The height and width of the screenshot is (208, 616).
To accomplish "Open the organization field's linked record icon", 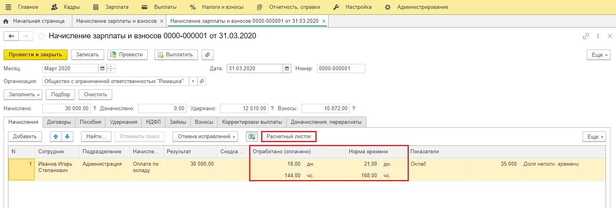I will tap(202, 81).
